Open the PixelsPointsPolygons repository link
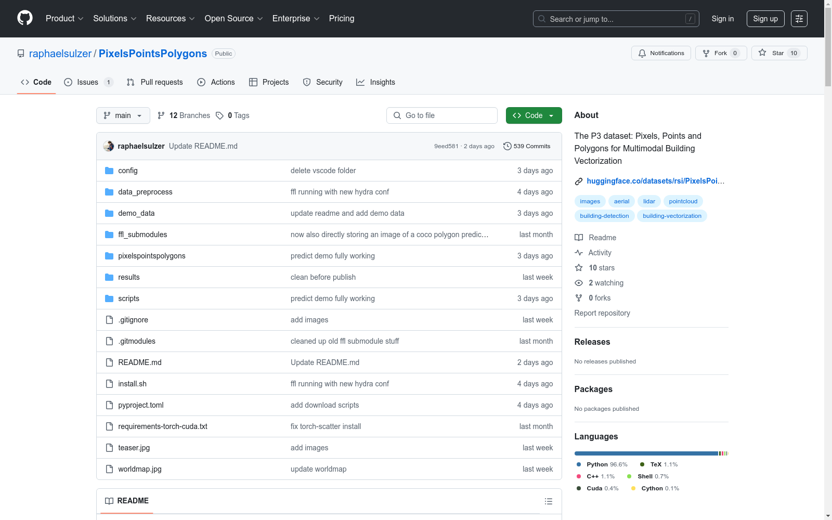The height and width of the screenshot is (520, 832). (153, 54)
